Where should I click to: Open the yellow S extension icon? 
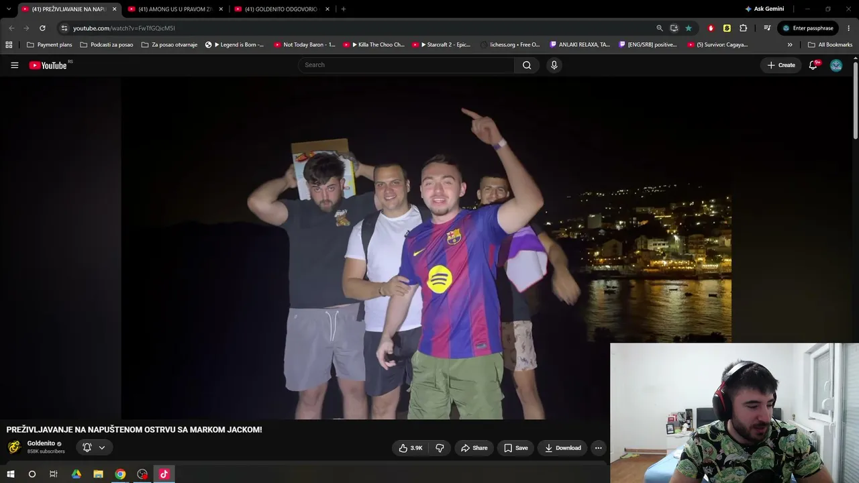point(727,28)
